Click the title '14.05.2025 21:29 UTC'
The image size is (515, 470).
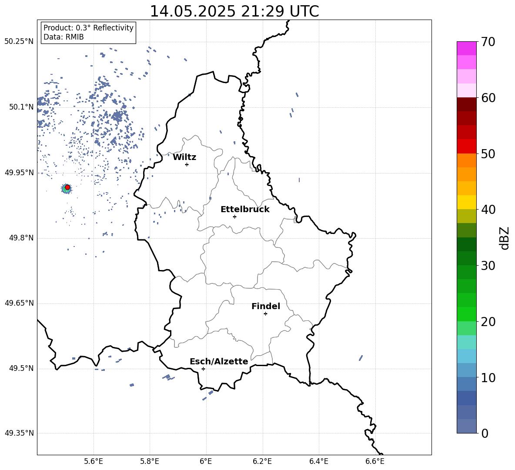point(234,11)
